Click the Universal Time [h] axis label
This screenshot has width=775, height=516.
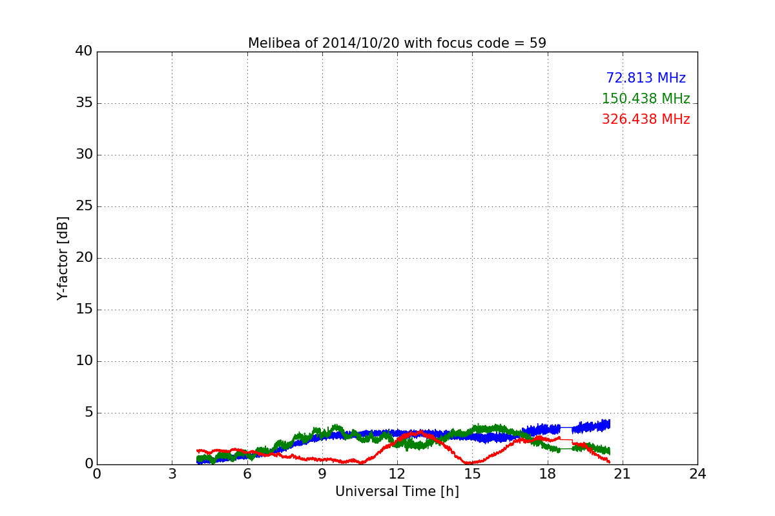397,491
